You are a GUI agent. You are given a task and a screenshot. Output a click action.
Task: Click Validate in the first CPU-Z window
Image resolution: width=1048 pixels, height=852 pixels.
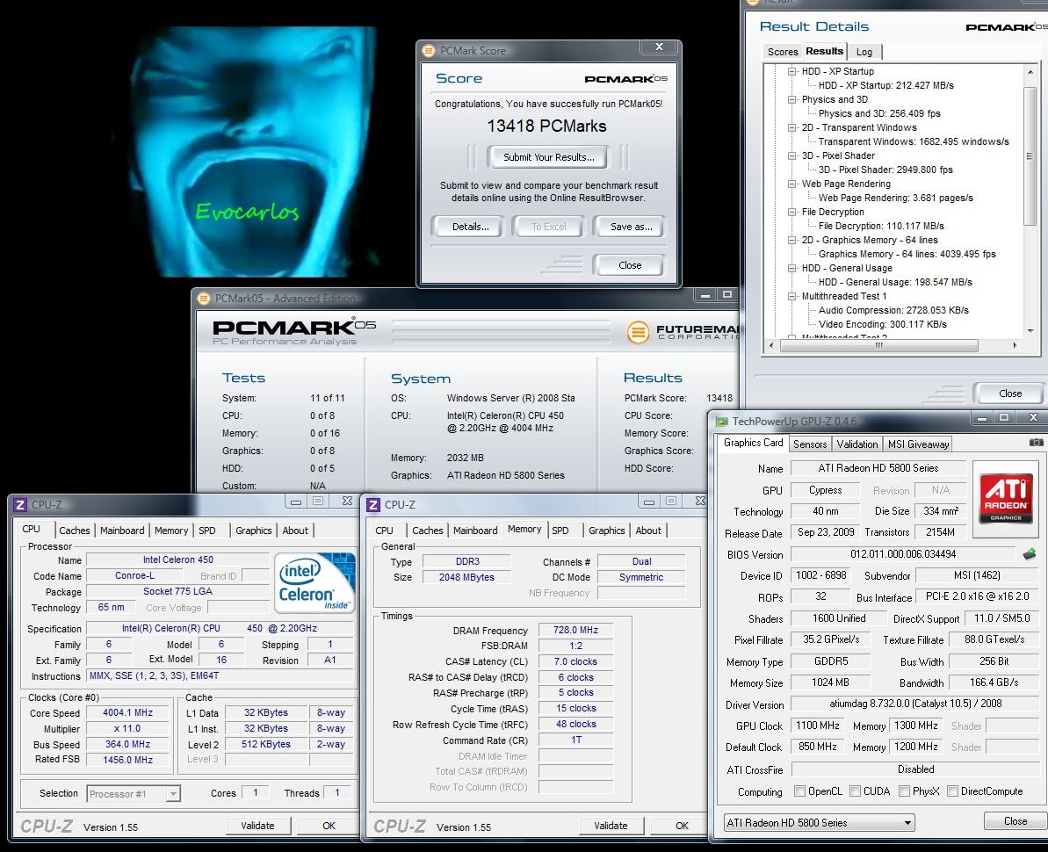[x=257, y=826]
